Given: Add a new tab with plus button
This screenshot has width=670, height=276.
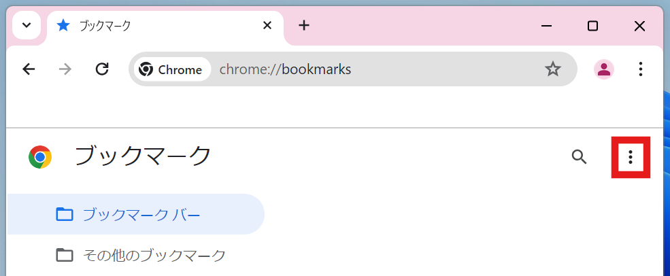Looking at the screenshot, I should [x=303, y=26].
